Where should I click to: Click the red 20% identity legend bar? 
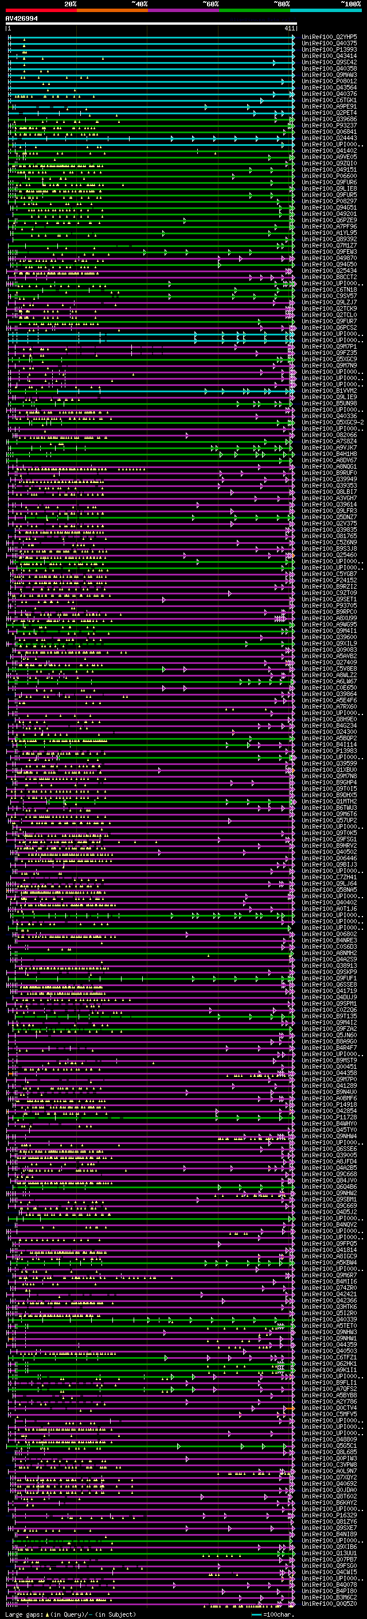click(41, 10)
